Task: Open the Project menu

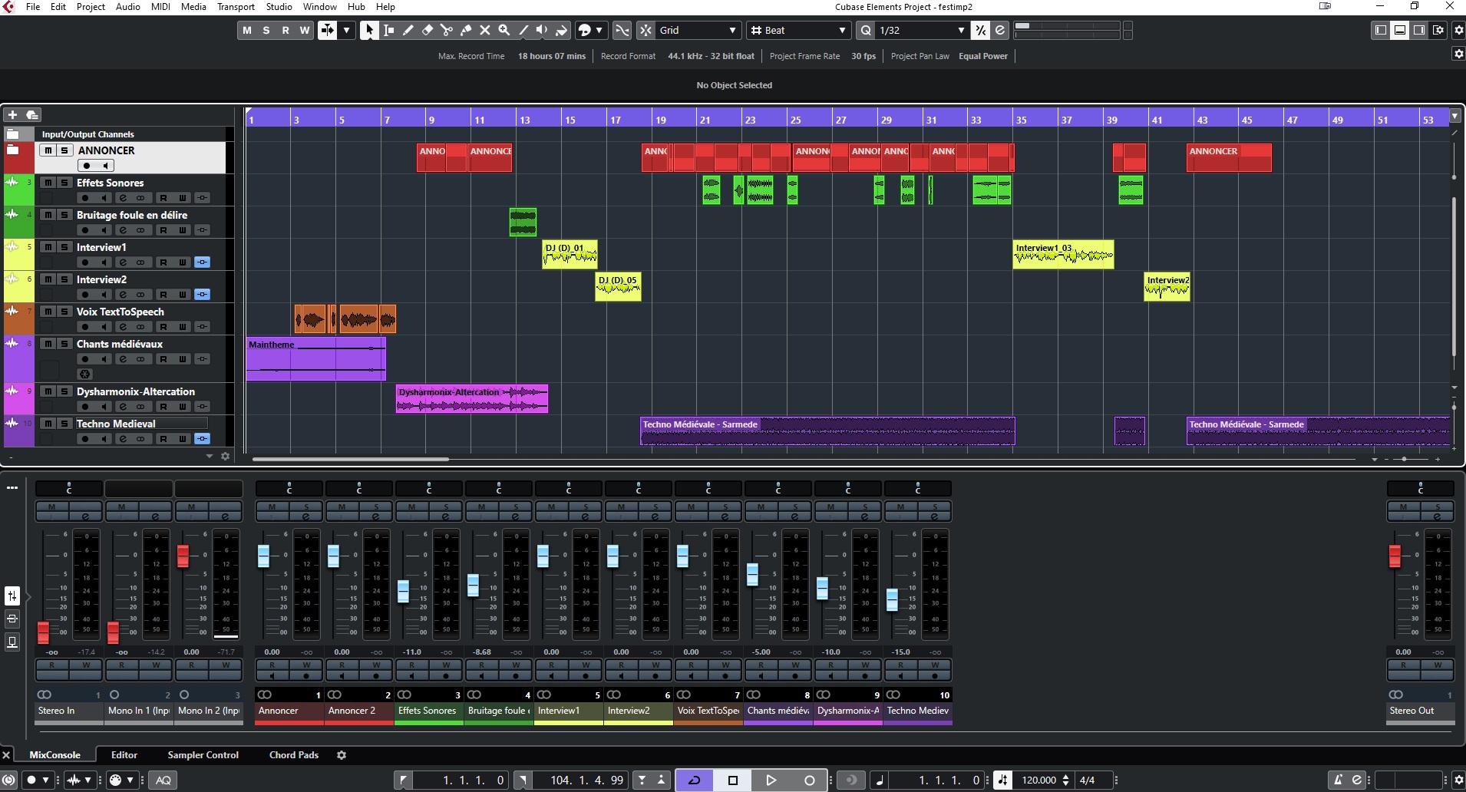Action: click(91, 7)
